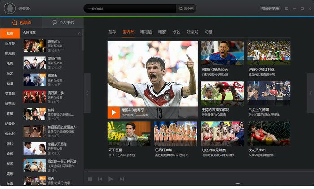The height and width of the screenshot is (189, 314).
Task: Click the play button in player bar
Action: (x=110, y=179)
